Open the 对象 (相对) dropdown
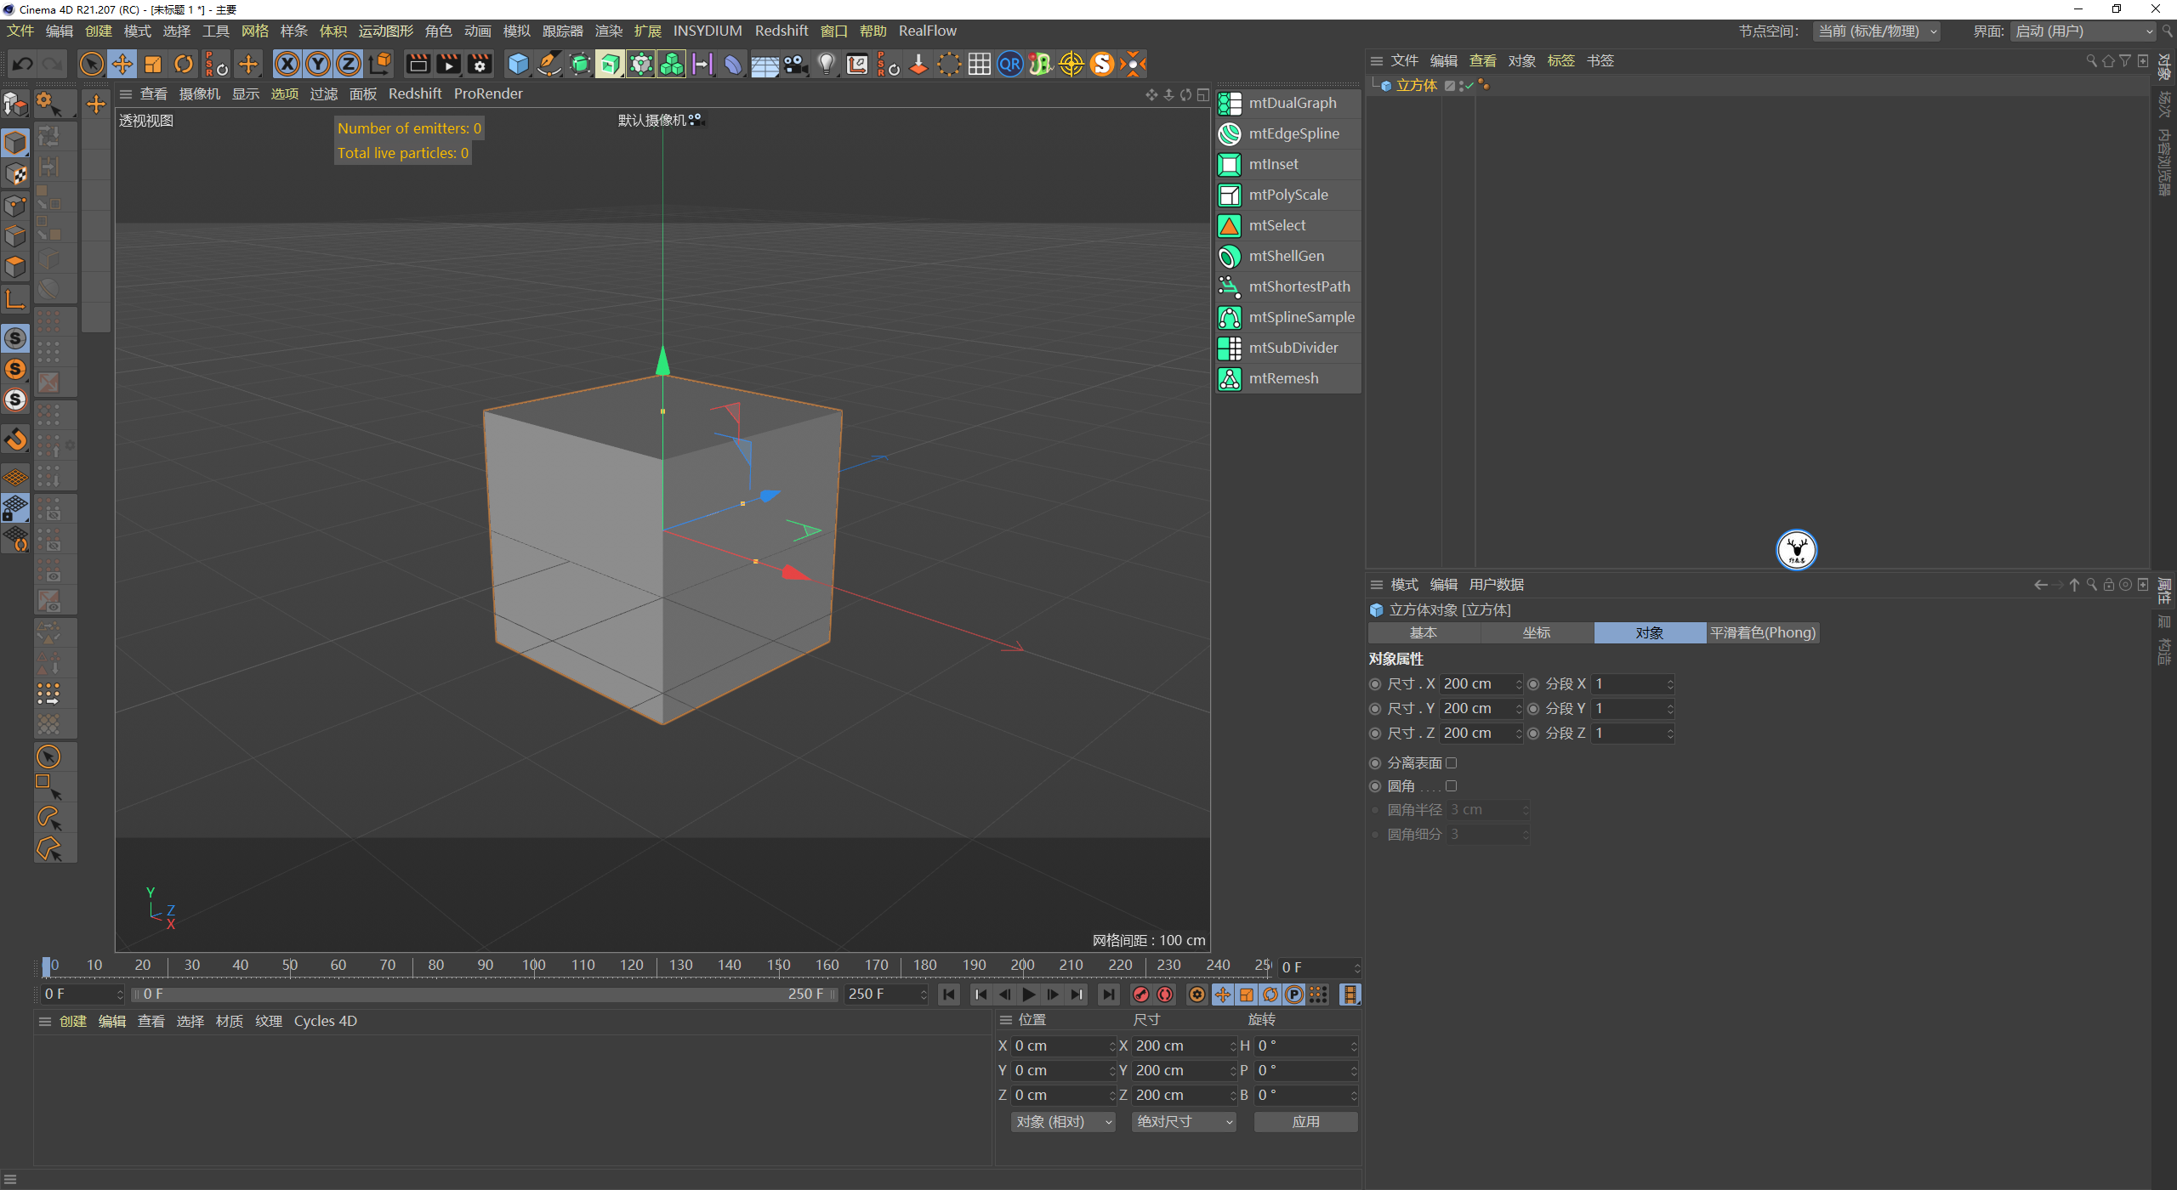Image resolution: width=2177 pixels, height=1190 pixels. (x=1063, y=1122)
